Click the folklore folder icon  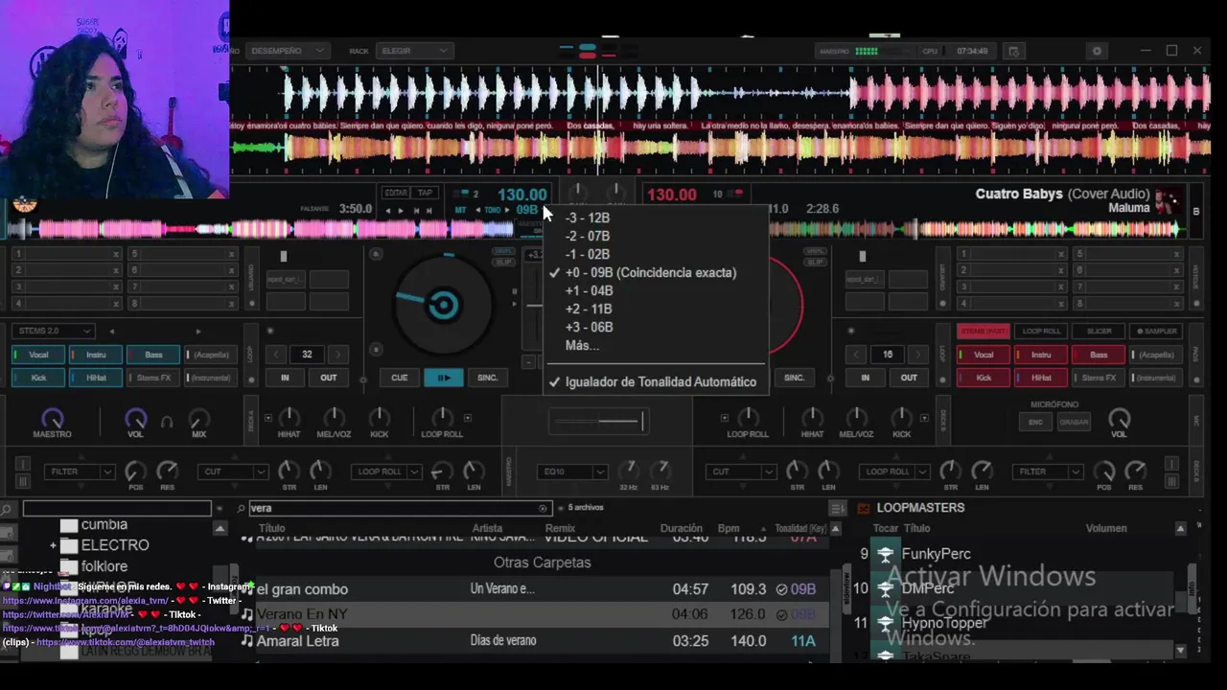[68, 566]
